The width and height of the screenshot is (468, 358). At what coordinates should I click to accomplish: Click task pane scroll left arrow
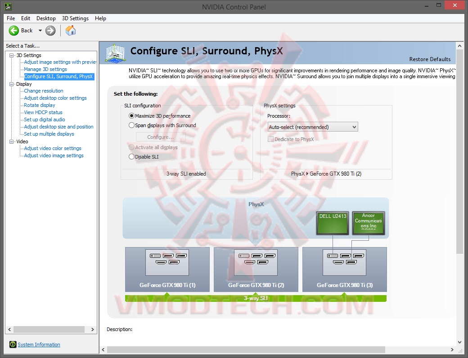point(9,329)
